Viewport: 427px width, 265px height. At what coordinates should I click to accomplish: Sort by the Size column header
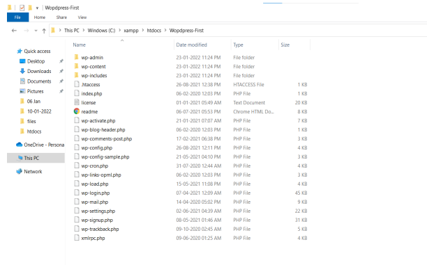pos(285,45)
